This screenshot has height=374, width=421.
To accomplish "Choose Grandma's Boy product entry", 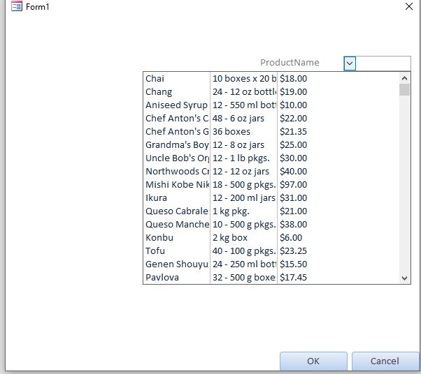I will pyautogui.click(x=271, y=145).
